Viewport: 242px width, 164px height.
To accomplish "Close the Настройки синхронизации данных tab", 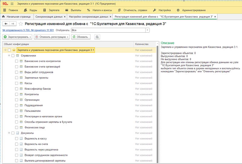I will pos(110,16).
